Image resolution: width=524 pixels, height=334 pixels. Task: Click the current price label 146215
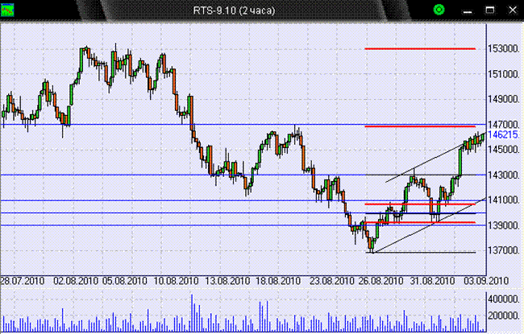(503, 134)
